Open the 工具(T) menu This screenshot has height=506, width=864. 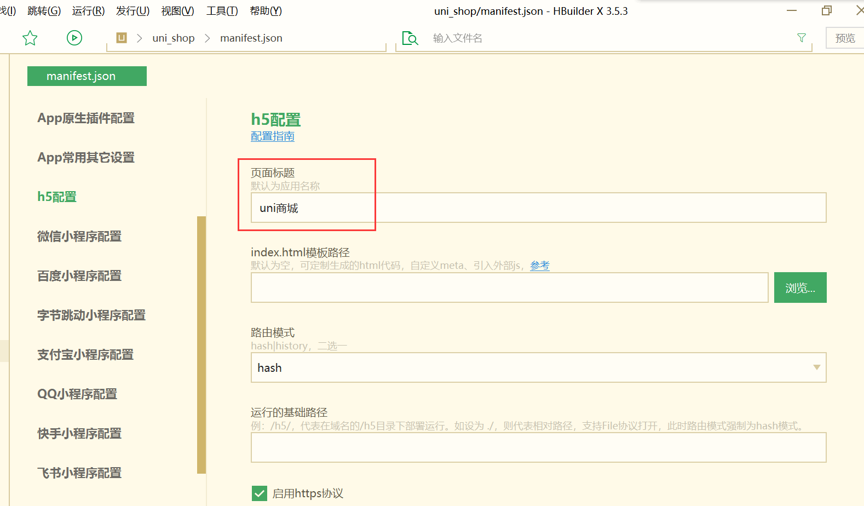(x=222, y=11)
